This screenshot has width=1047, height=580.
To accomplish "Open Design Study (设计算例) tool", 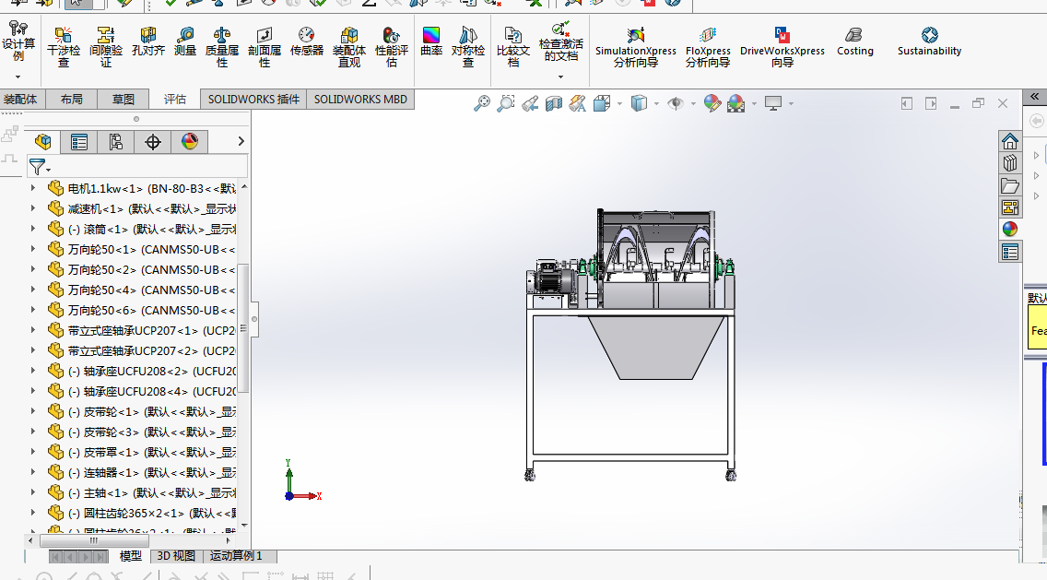I will point(18,42).
